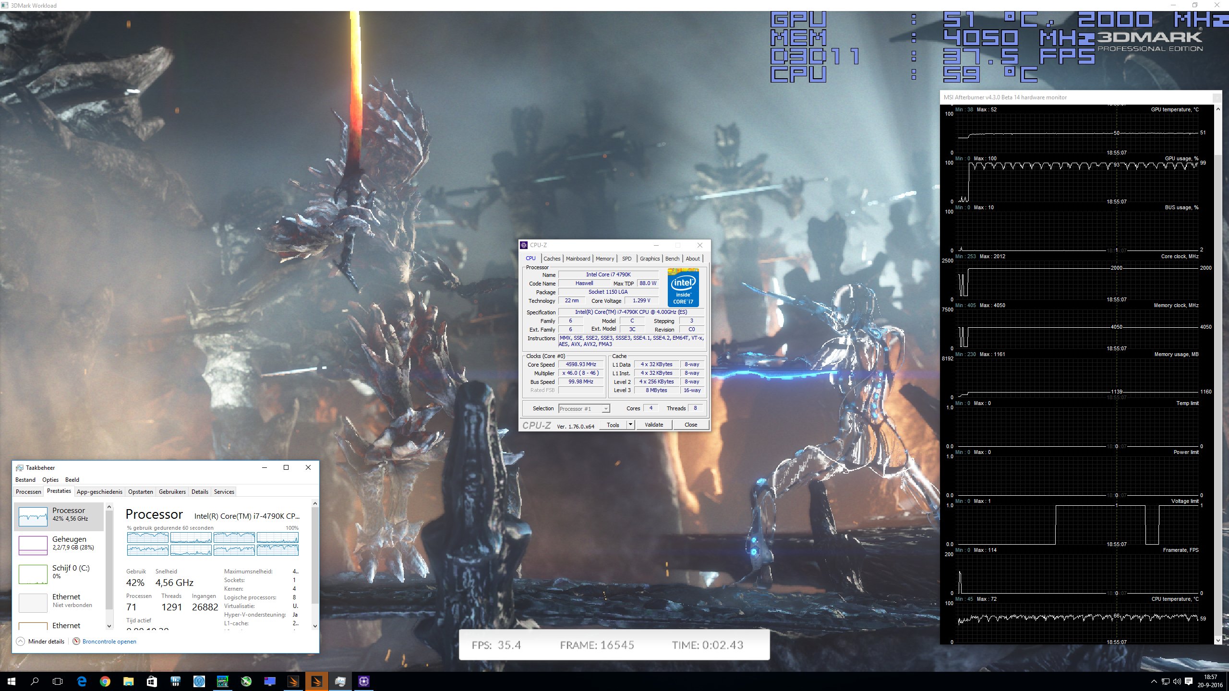Open the Opties menu in Taakbeheer

point(50,480)
